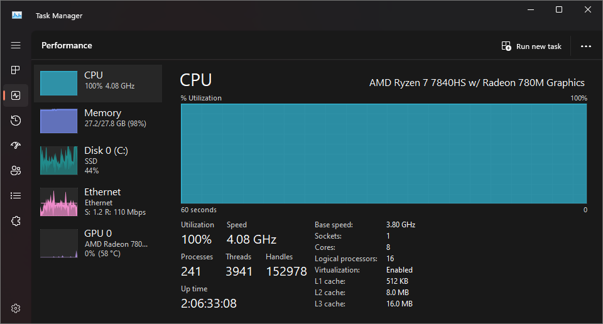
Task: Click the Task Manager title bar icon
Action: coord(17,15)
